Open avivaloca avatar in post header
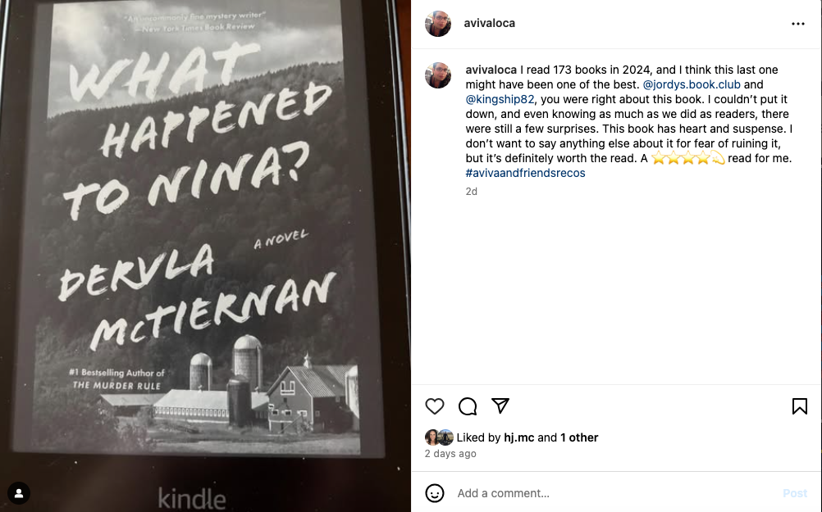 click(438, 24)
